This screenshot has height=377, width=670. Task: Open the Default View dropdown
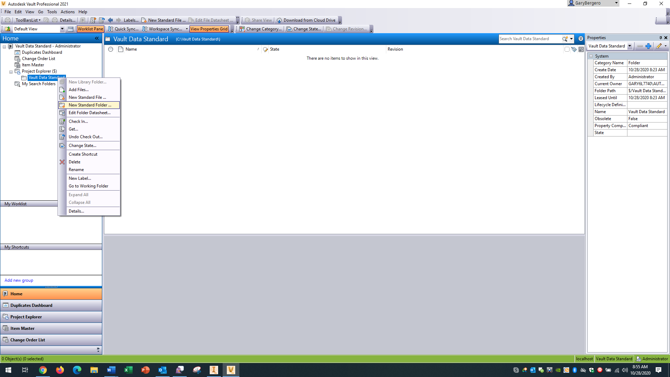62,29
